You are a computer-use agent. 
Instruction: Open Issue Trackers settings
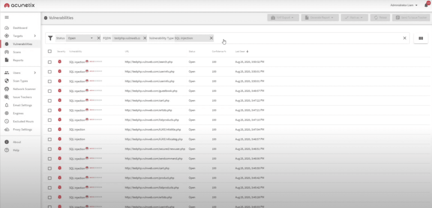(22, 97)
